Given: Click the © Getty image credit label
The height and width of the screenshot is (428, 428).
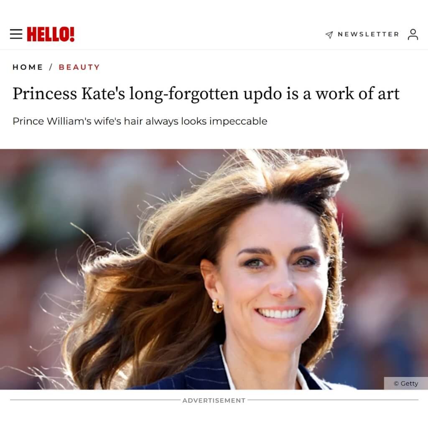Looking at the screenshot, I should pos(406,383).
